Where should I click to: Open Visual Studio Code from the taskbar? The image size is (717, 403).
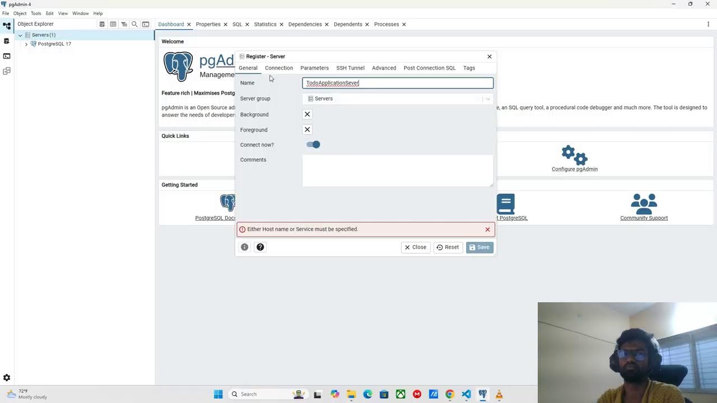click(x=466, y=394)
